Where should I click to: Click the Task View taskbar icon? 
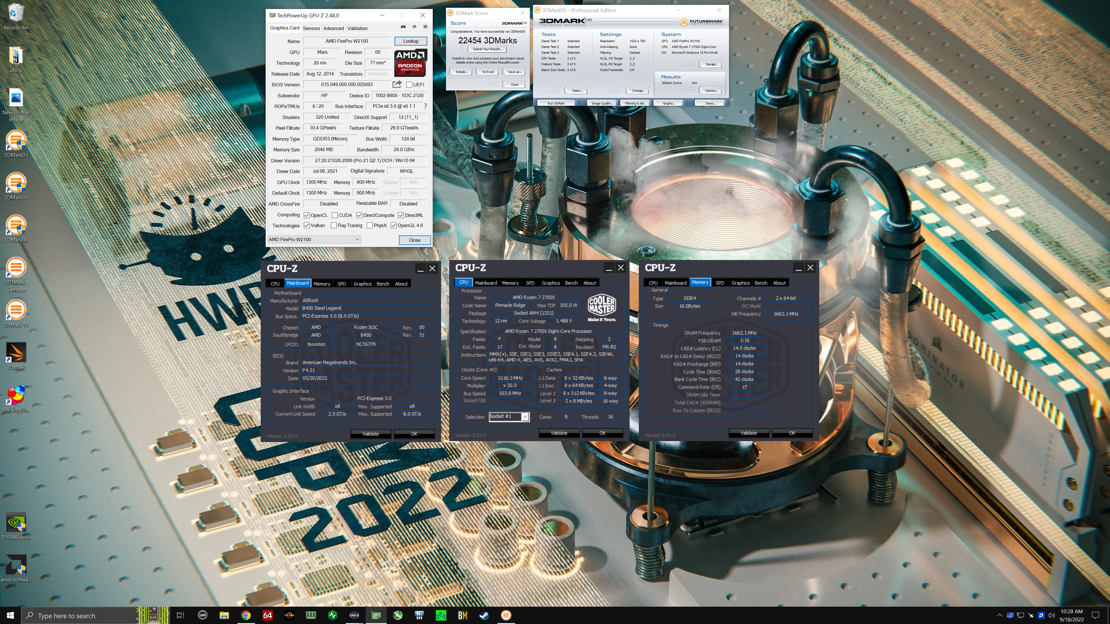pyautogui.click(x=181, y=615)
